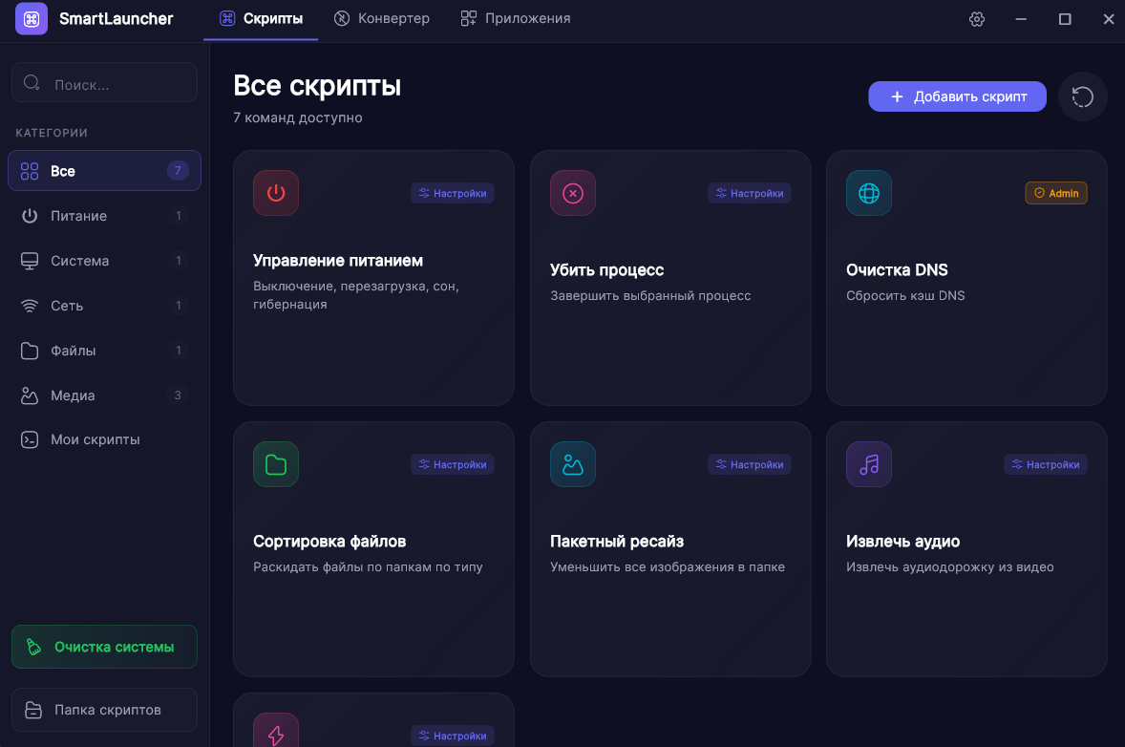Maximize the SmartLauncher window
This screenshot has height=747, width=1125.
click(1065, 19)
